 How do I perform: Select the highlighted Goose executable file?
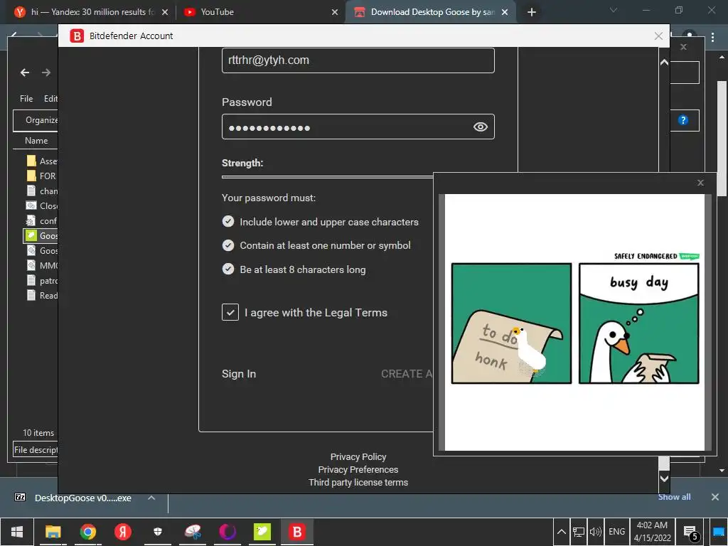[x=41, y=236]
